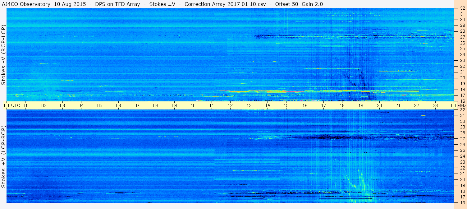Image resolution: width=467 pixels, height=209 pixels.
Task: Click the "Stokes +V (LCP-RCP)" axis label
Action: pyautogui.click(x=3, y=156)
